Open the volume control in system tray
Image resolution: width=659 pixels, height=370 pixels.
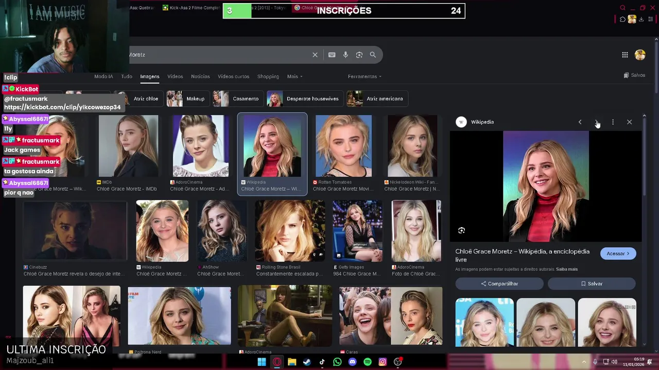click(614, 362)
